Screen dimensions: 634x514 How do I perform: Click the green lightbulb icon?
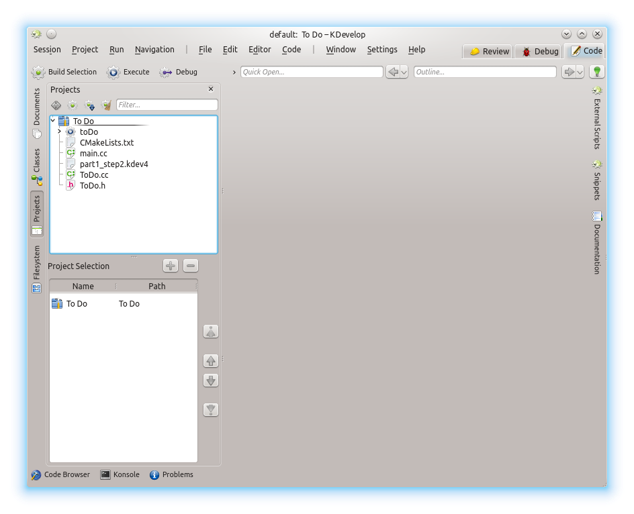coord(597,72)
